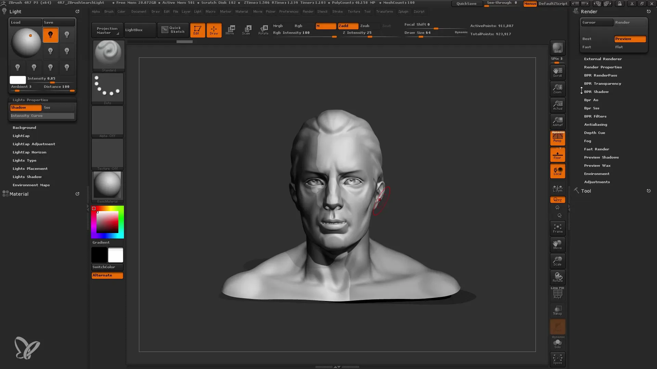657x369 pixels.
Task: Select the Local transformation icon
Action: [557, 171]
